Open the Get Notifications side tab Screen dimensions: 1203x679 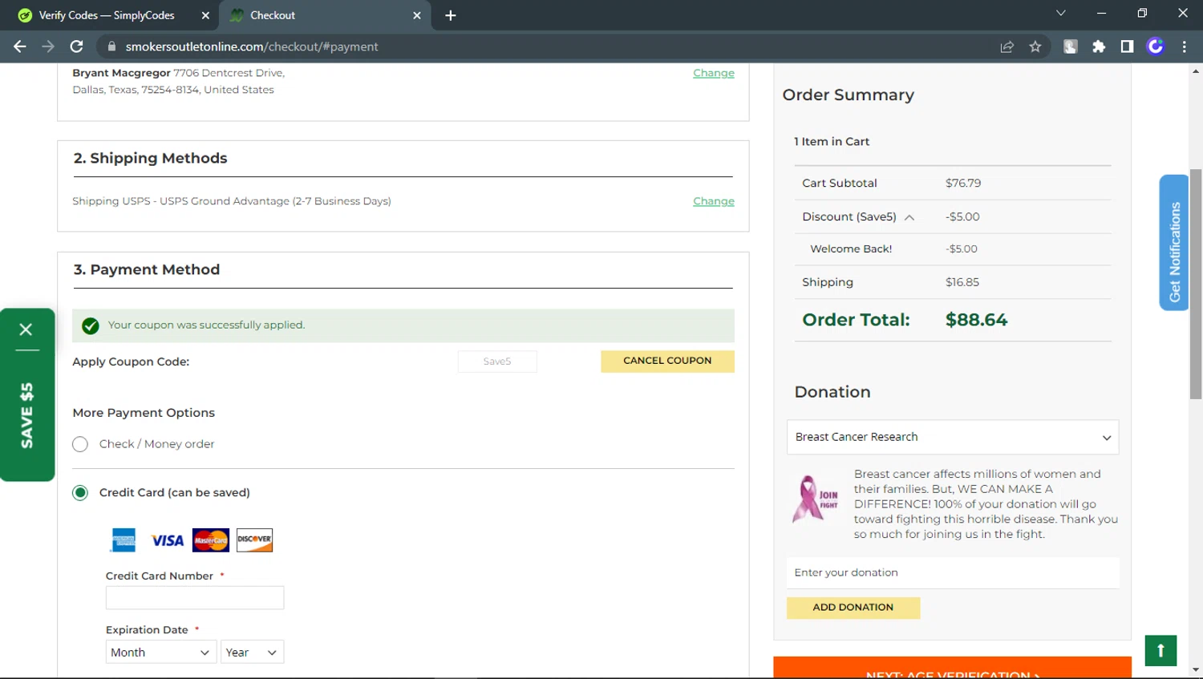click(1174, 243)
